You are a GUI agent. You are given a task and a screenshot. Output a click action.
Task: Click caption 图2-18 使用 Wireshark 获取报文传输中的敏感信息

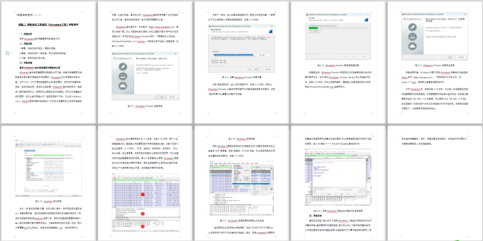[x=338, y=211]
